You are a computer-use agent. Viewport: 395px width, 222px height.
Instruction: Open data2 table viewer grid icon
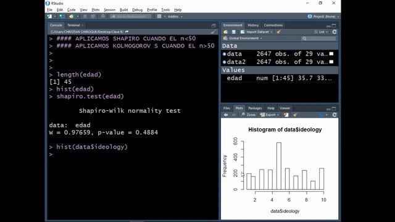coord(331,62)
